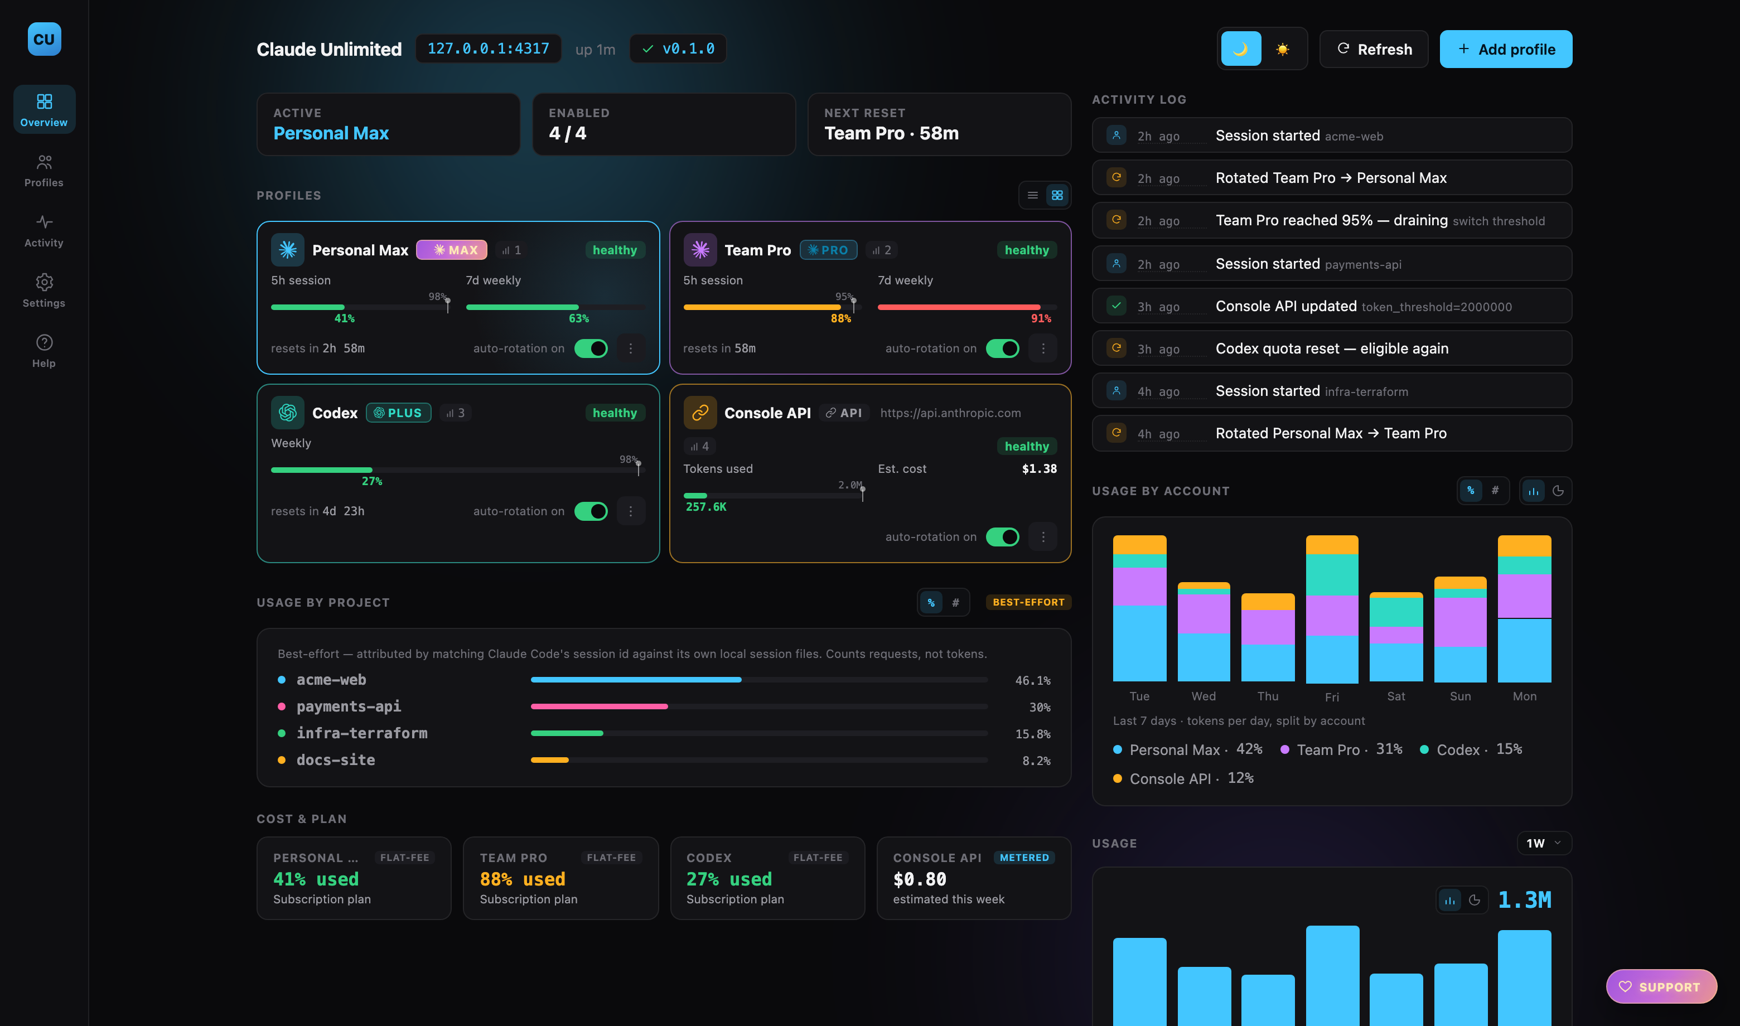Click the Team Pro asterisk icon

coord(700,250)
